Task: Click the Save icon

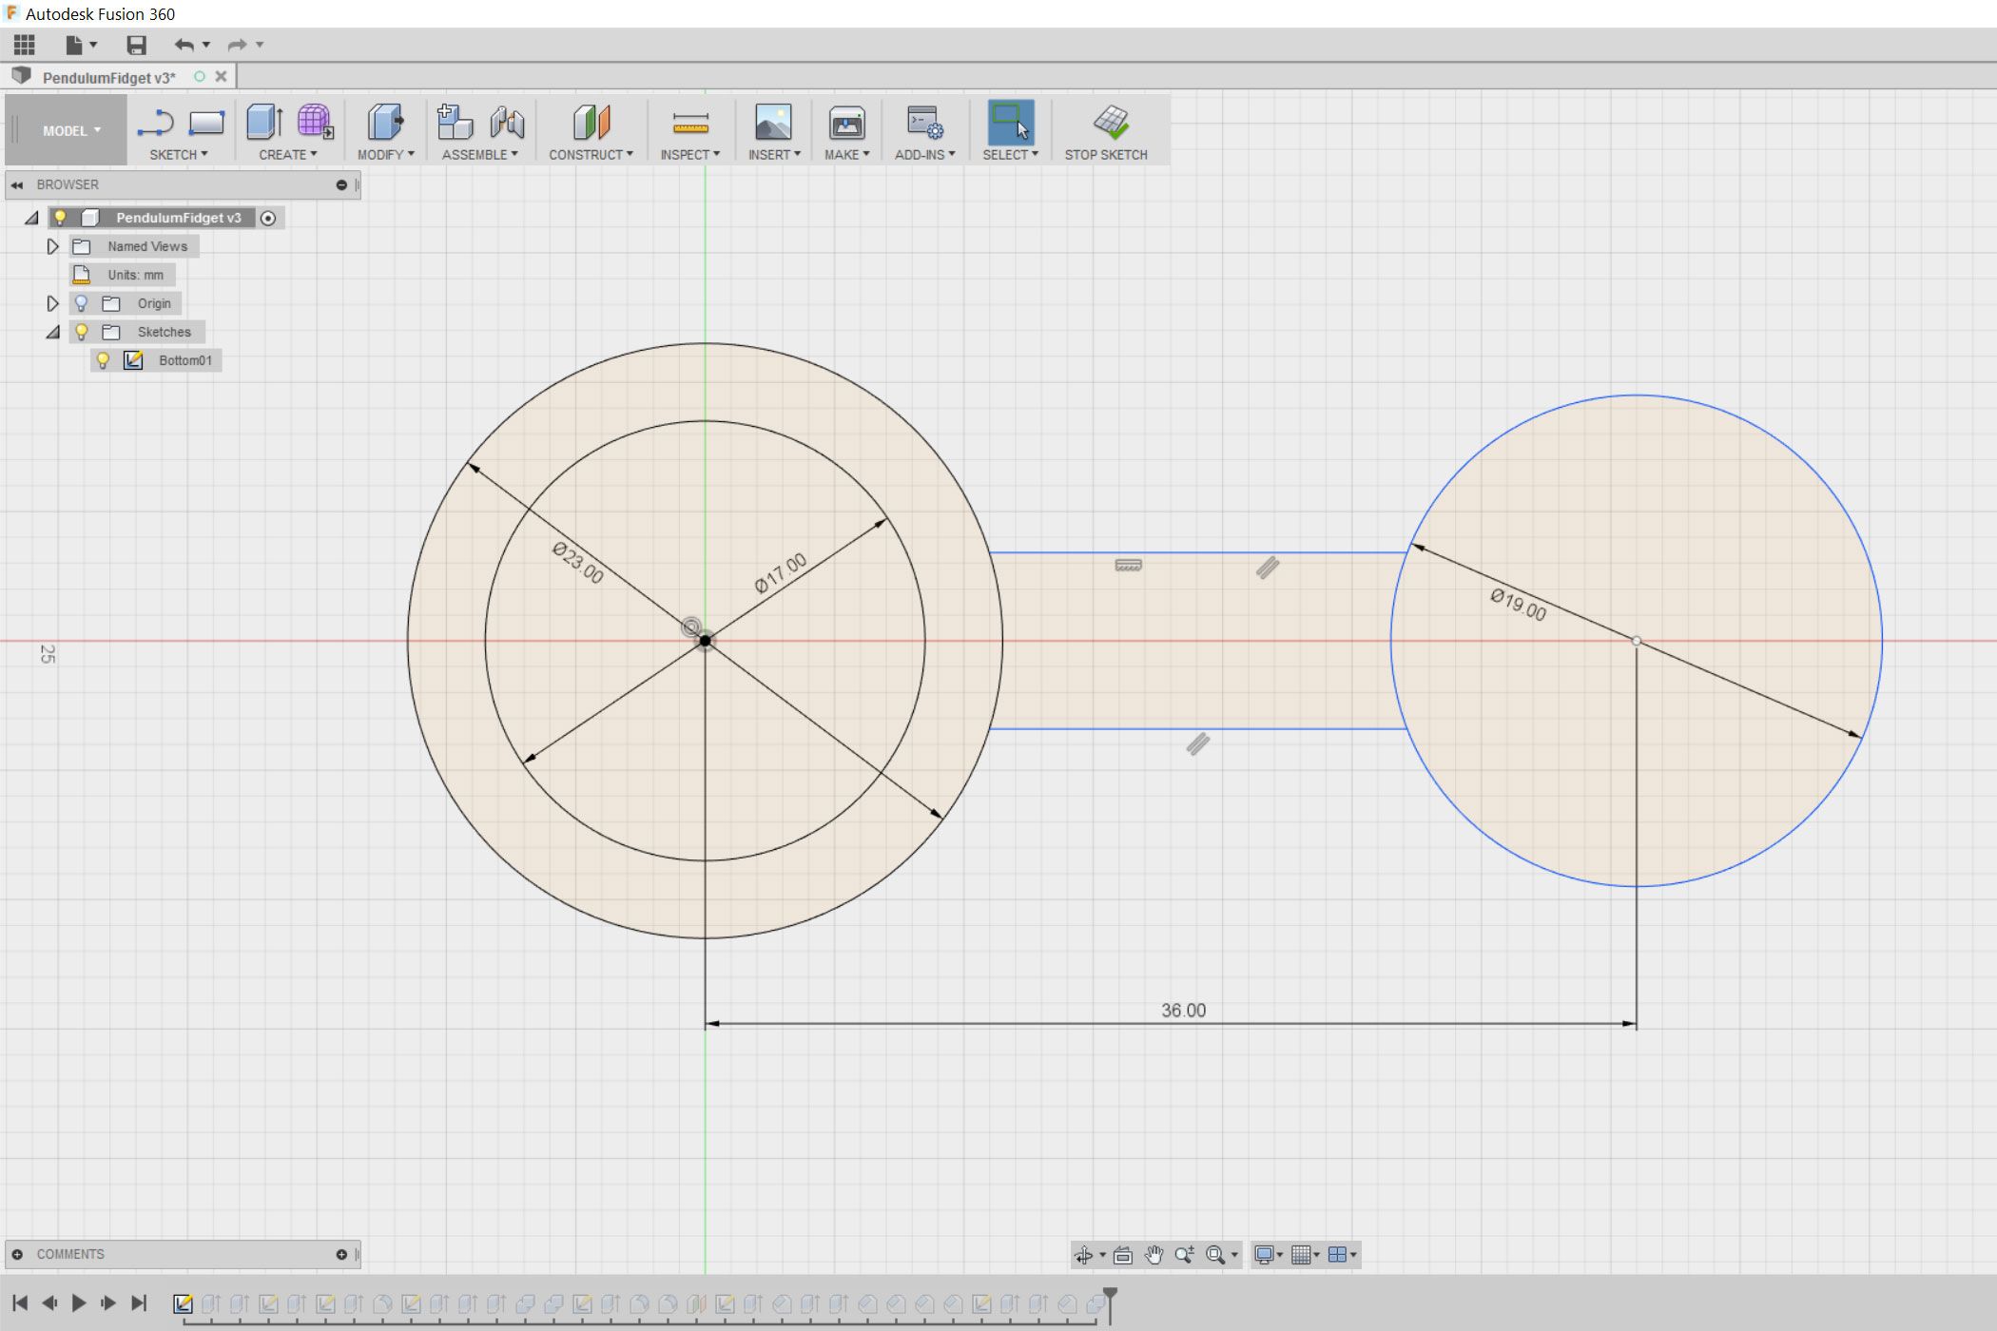Action: point(136,45)
